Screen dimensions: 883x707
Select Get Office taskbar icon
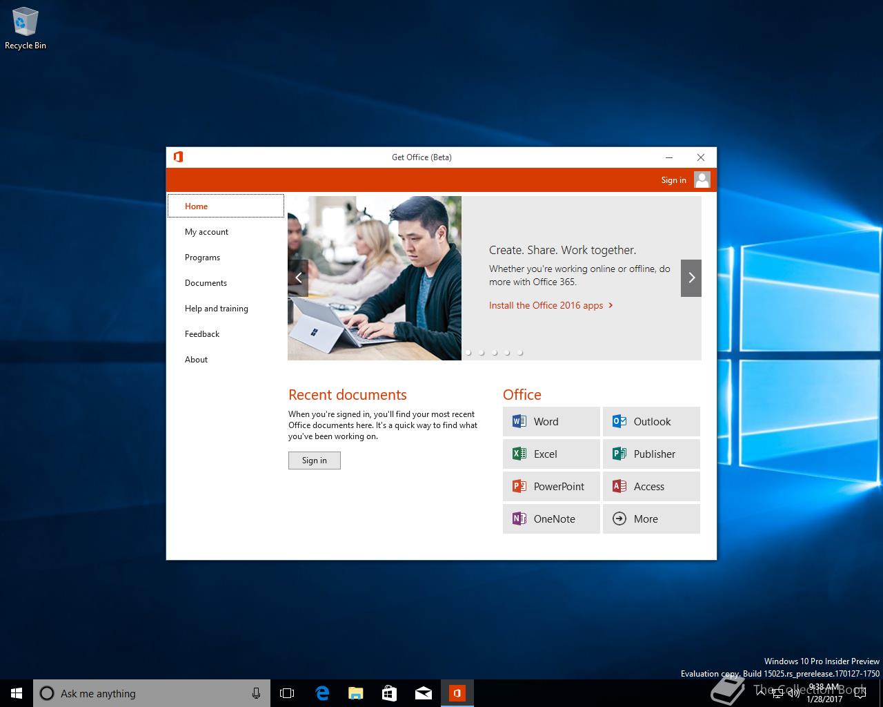[457, 693]
